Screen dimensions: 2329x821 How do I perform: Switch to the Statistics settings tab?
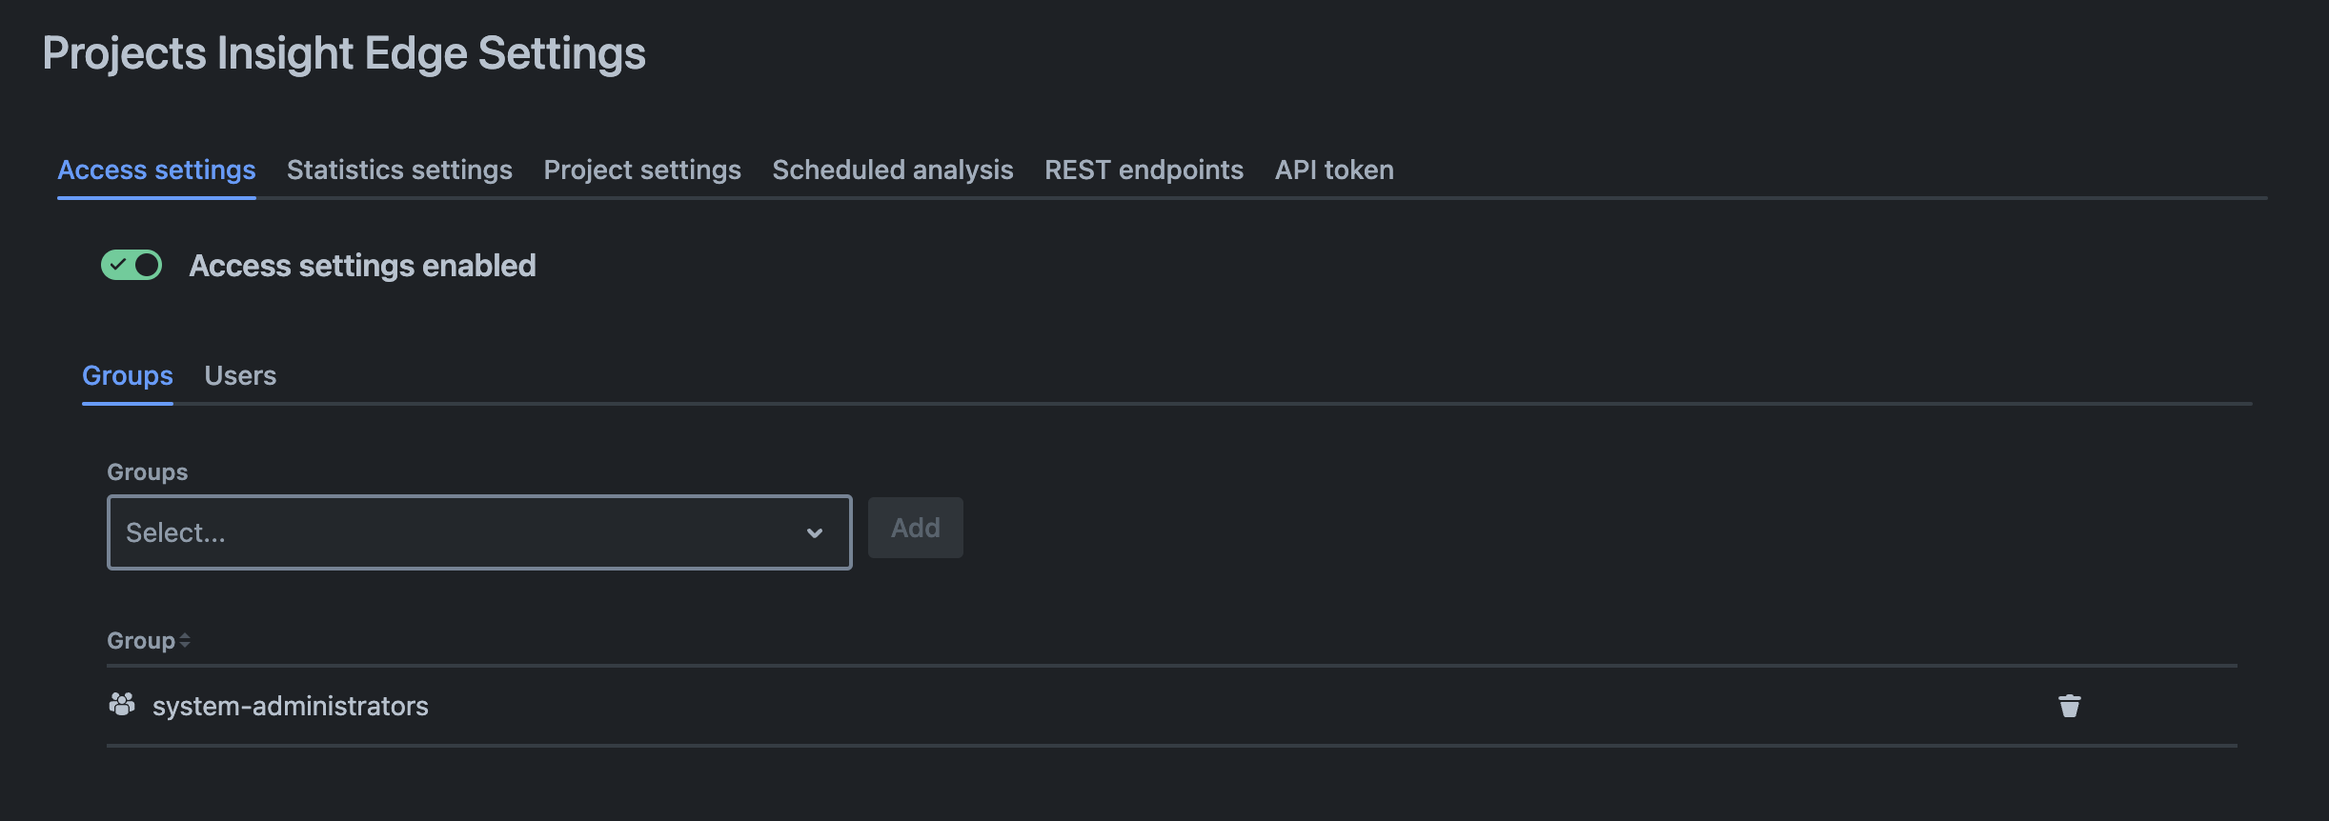[x=399, y=170]
